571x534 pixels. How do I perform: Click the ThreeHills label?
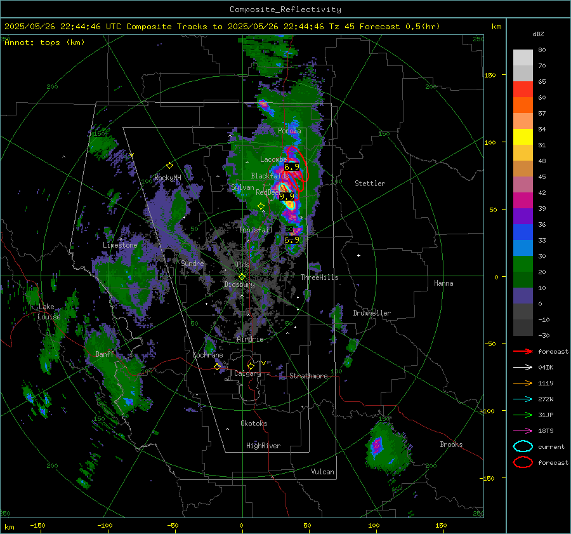[319, 277]
